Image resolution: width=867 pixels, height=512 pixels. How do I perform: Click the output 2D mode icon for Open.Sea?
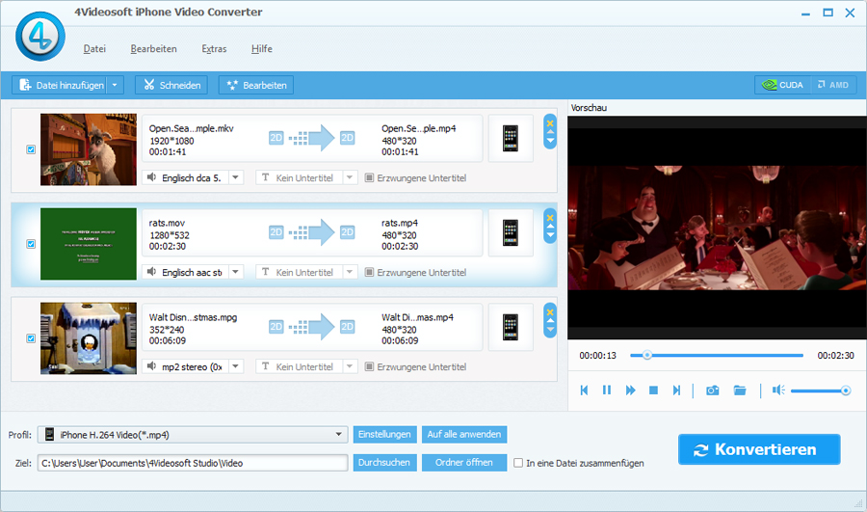[x=347, y=138]
